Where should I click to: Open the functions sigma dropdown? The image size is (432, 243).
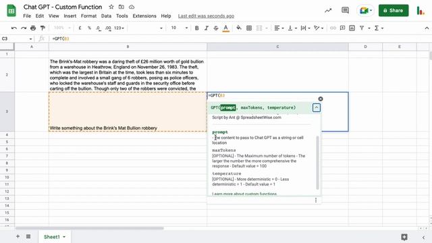point(379,28)
